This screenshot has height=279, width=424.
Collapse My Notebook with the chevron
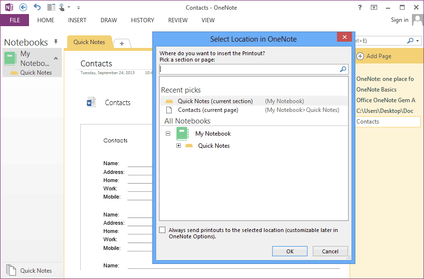56,58
